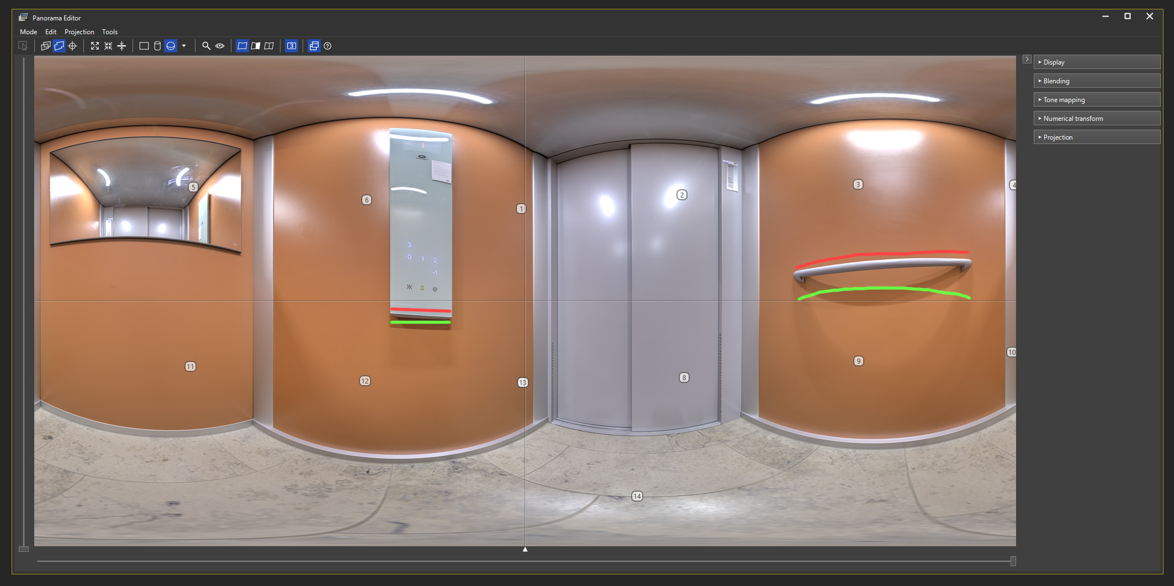Activate the edit entire panorama tool

click(x=59, y=46)
